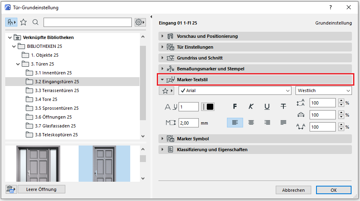Toggle bold text formatting
The image size is (360, 201).
tap(235, 107)
